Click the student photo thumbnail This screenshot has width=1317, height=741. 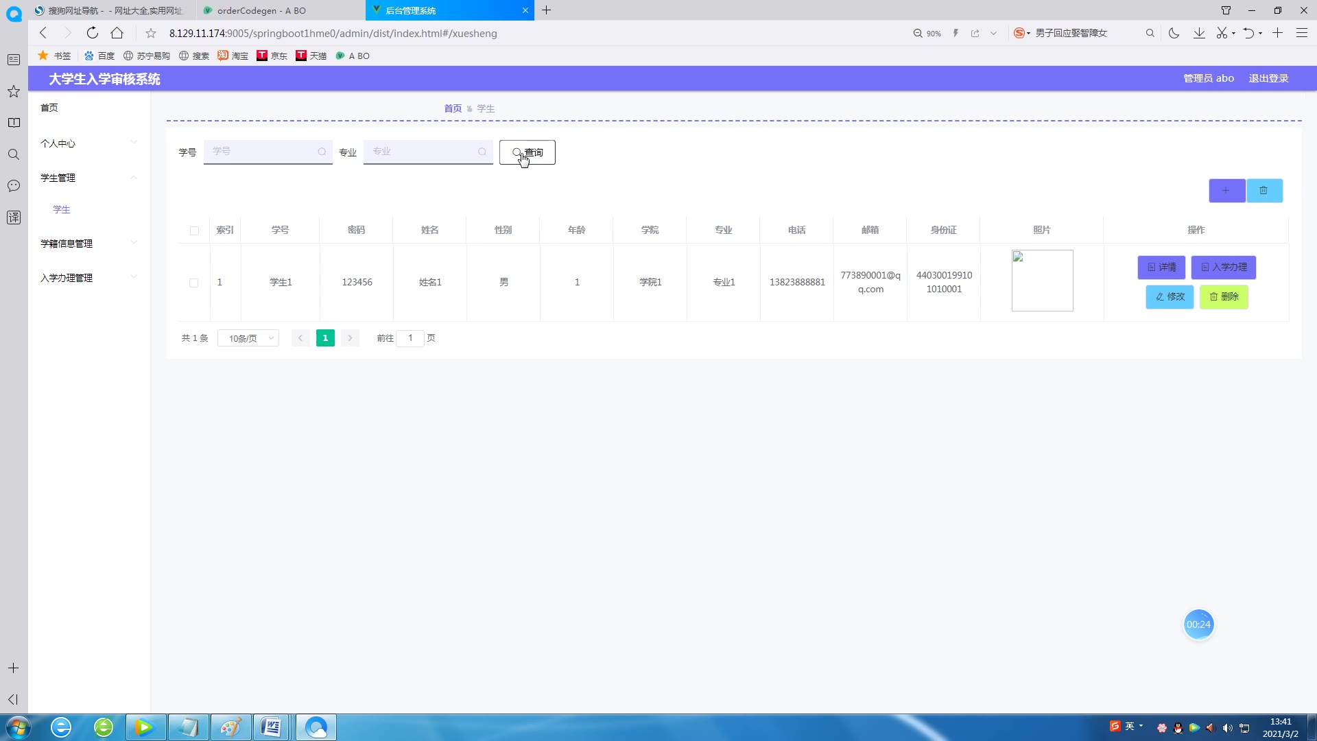point(1042,281)
